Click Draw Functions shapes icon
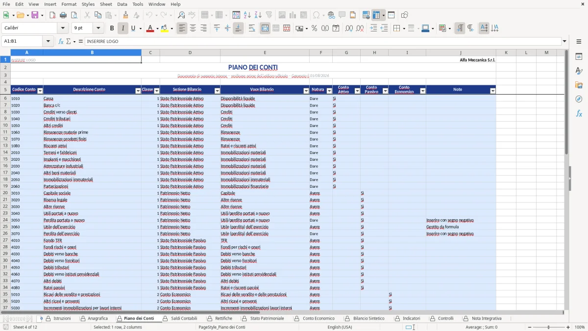 405,15
